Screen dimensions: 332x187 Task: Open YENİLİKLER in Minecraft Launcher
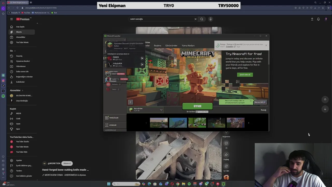pyautogui.click(x=115, y=118)
